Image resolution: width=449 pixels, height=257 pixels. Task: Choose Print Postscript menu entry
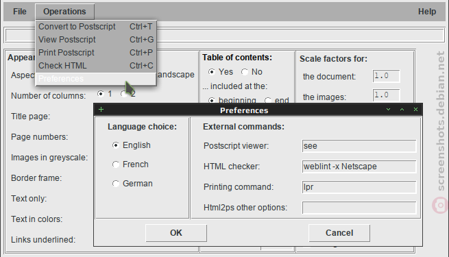pos(96,53)
